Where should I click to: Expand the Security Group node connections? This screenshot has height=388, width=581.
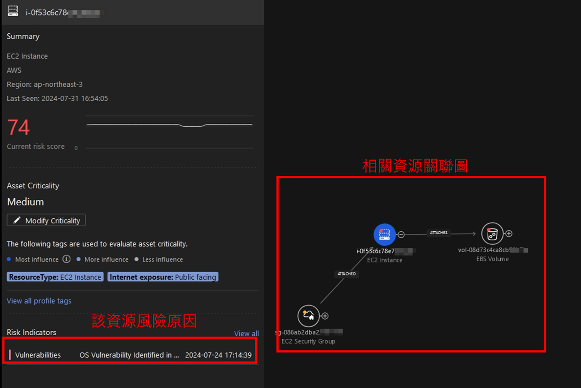(325, 316)
